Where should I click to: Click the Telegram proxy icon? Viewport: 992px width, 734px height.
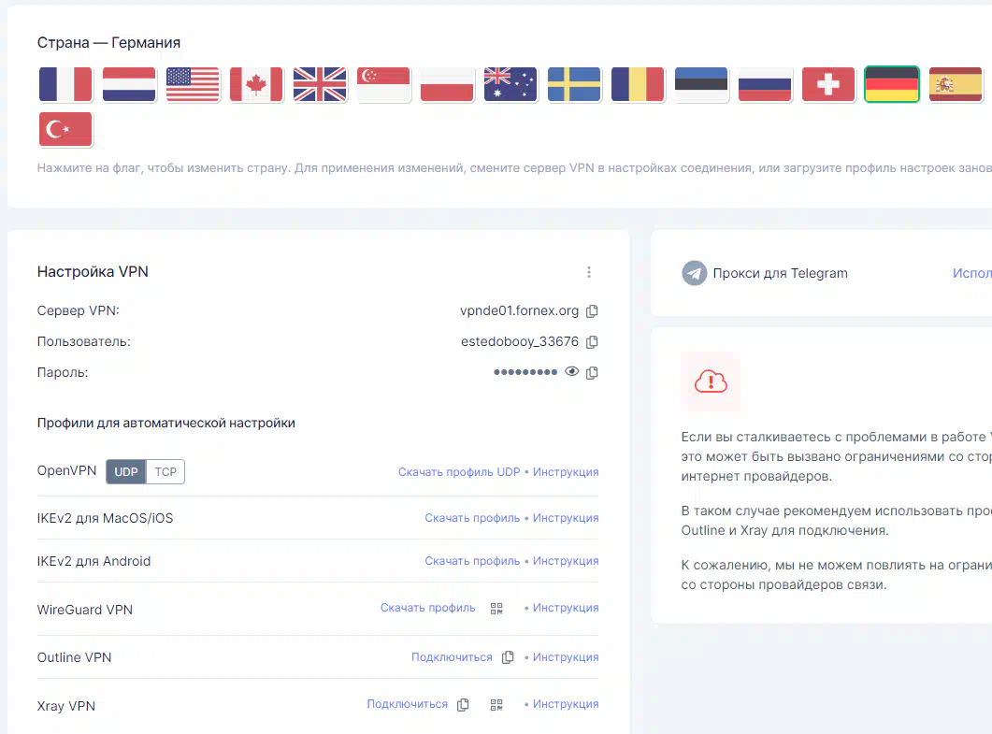[694, 273]
